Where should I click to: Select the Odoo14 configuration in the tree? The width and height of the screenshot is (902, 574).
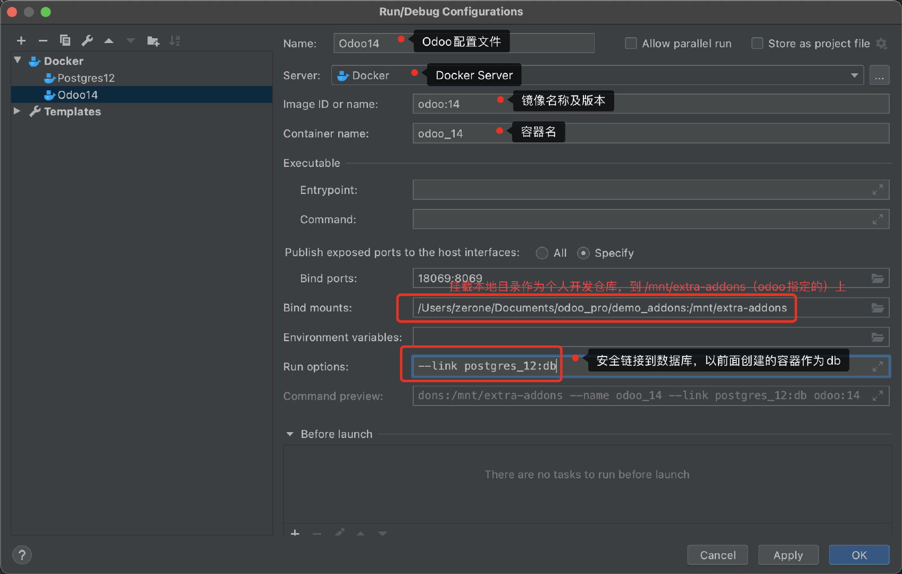pyautogui.click(x=78, y=95)
